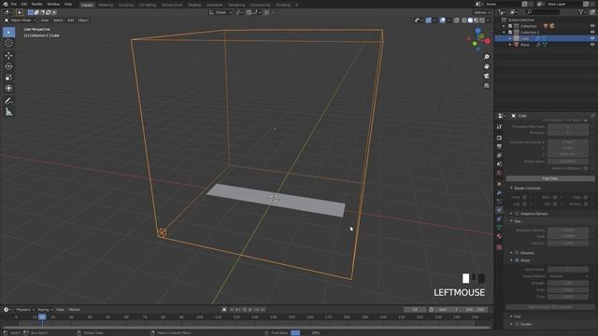Open the Playback popover in the timeline

[x=25, y=310]
